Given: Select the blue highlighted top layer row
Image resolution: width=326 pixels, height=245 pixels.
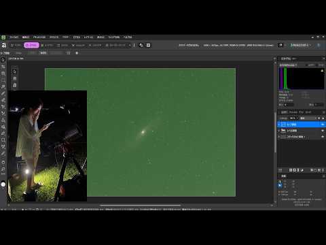Looking at the screenshot, I should 302,125.
